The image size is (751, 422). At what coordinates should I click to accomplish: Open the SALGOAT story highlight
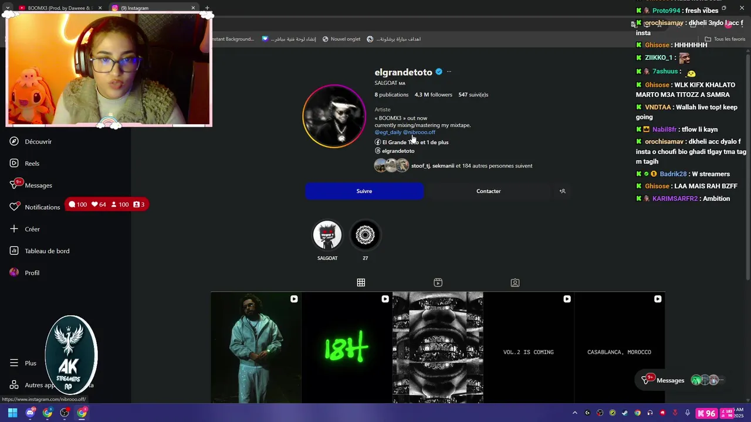click(x=327, y=235)
